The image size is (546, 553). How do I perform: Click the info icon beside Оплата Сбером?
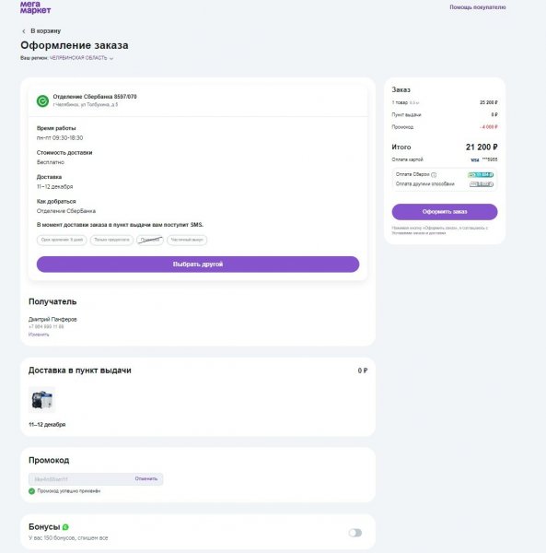434,174
